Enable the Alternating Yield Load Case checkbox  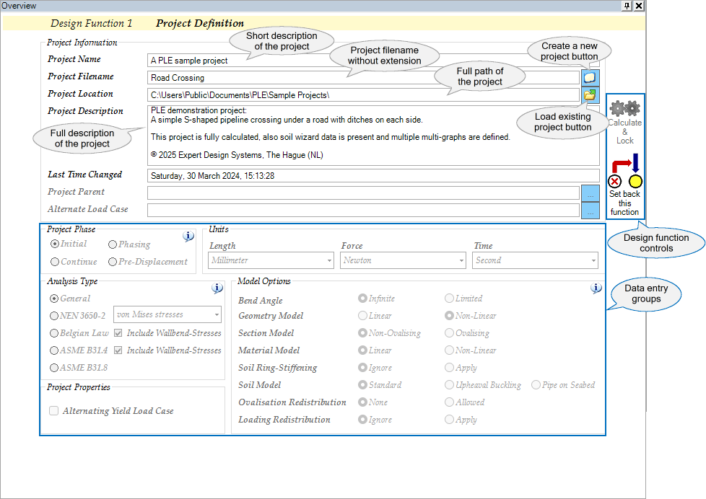(x=54, y=411)
